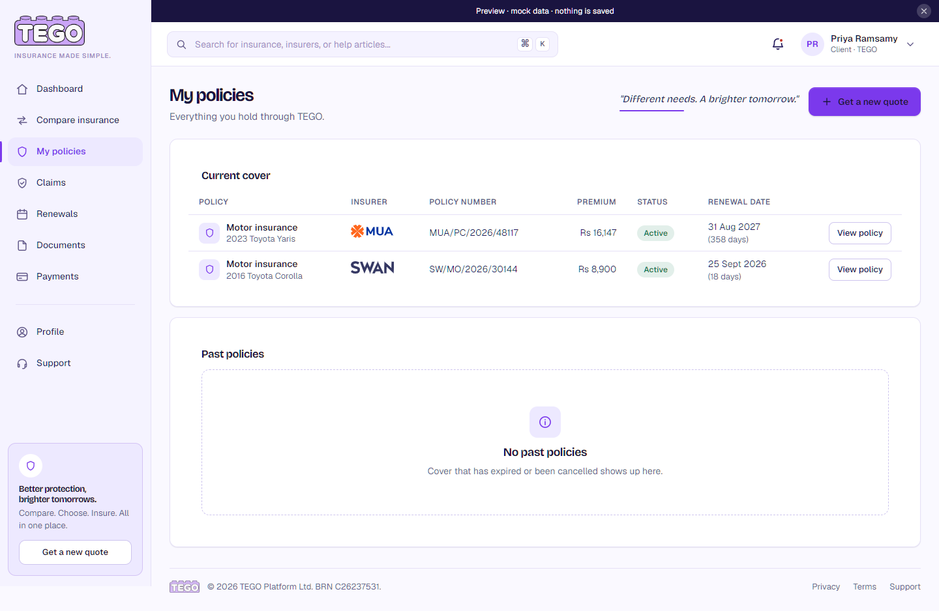The image size is (939, 611).
Task: Click renewal date 31 Aug 2027
Action: pyautogui.click(x=734, y=227)
